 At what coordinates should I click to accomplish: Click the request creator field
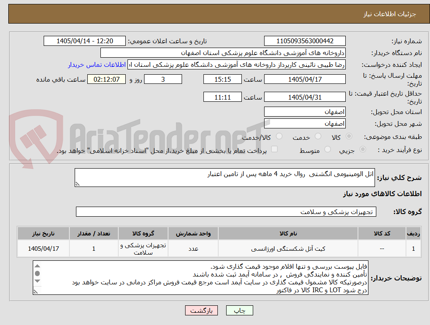tap(236, 65)
